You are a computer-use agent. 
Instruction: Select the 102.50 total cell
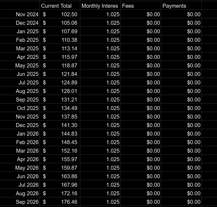click(x=60, y=14)
